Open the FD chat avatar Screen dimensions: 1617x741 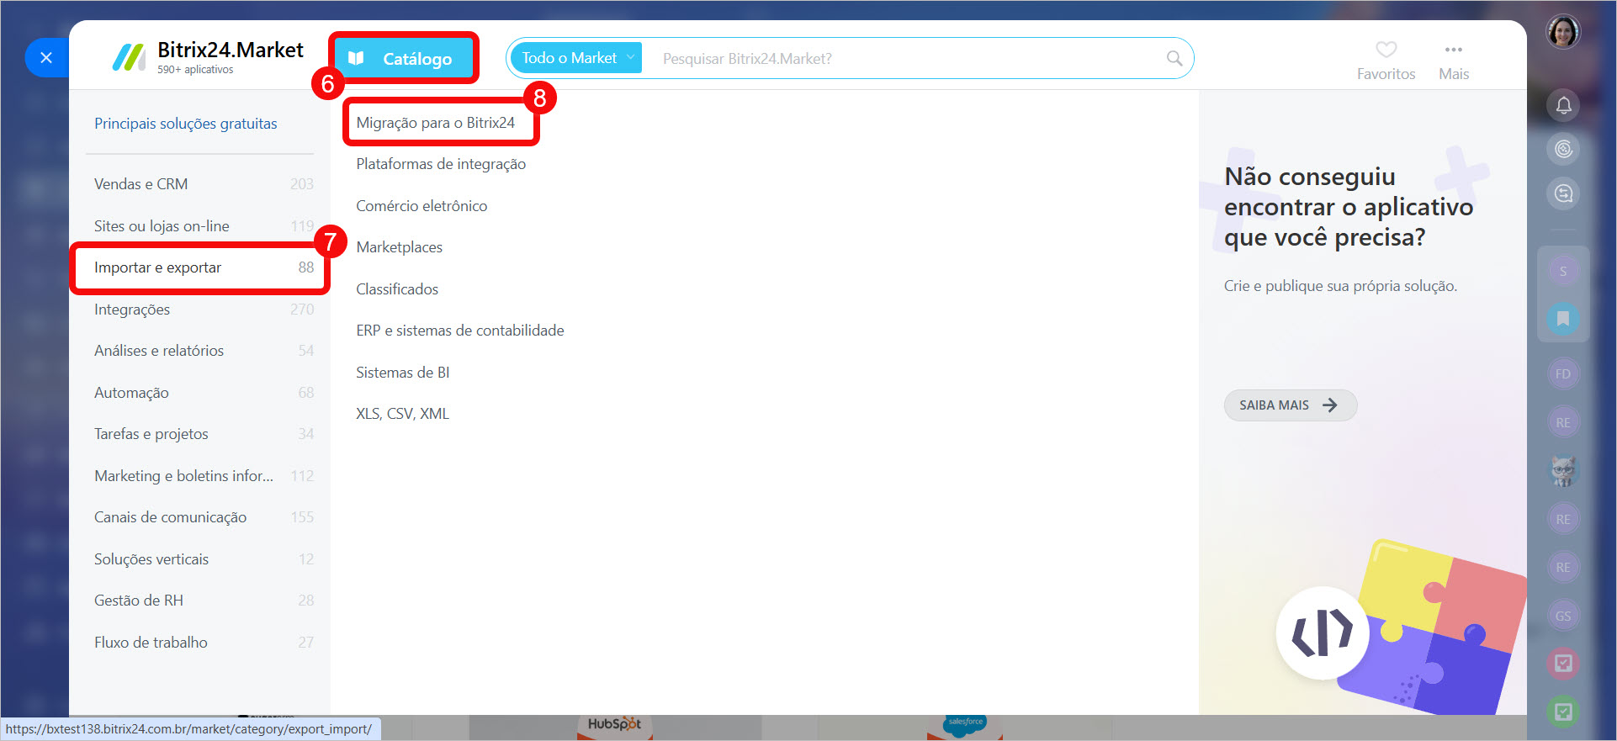1563,374
